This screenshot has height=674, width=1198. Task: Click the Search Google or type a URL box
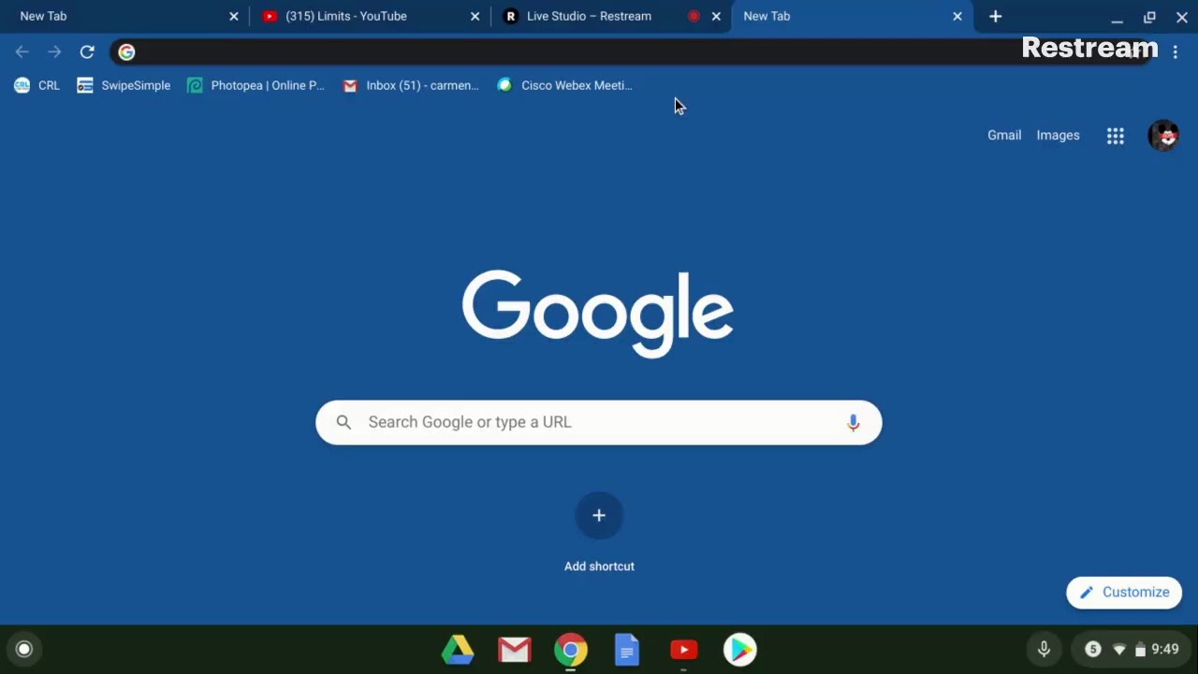(599, 422)
